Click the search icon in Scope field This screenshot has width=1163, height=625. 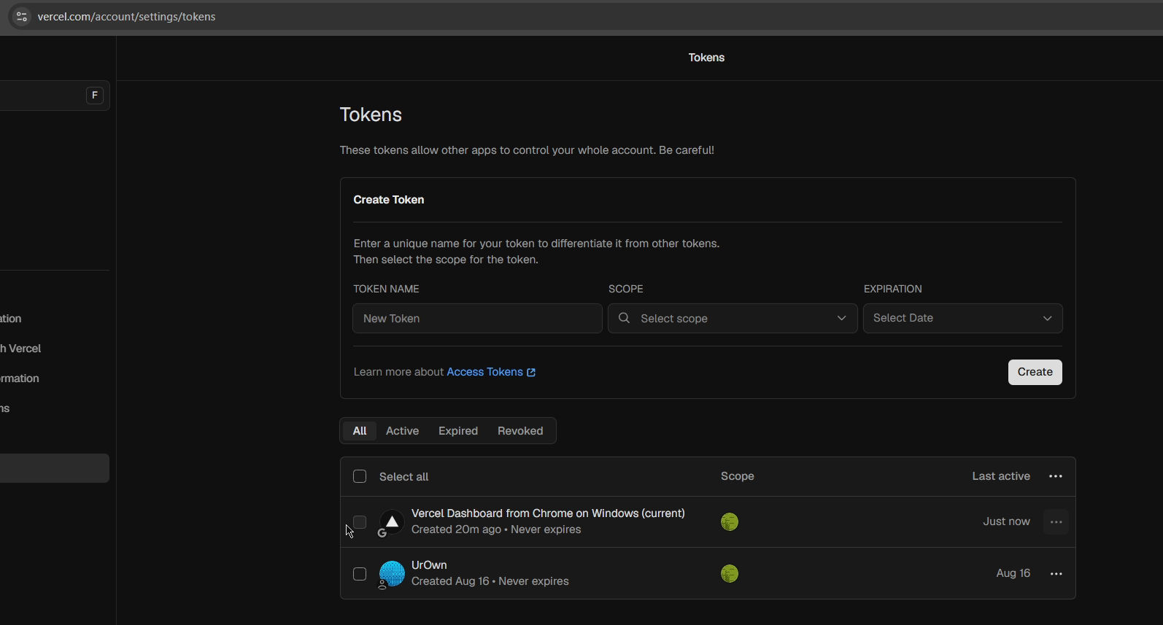625,318
